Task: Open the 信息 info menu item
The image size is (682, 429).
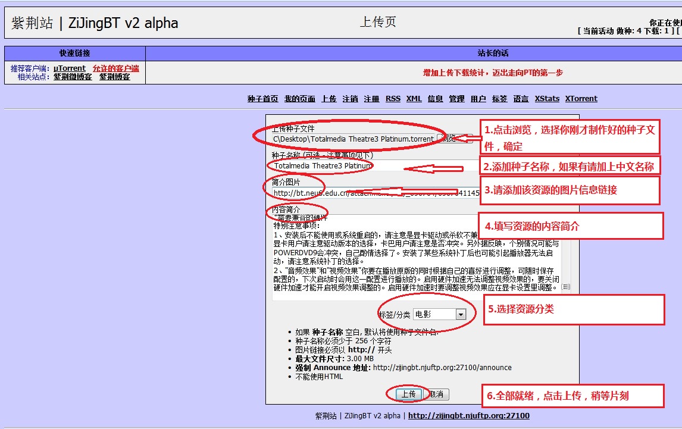Action: 435,99
